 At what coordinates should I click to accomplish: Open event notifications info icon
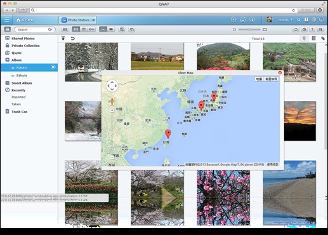pyautogui.click(x=252, y=20)
